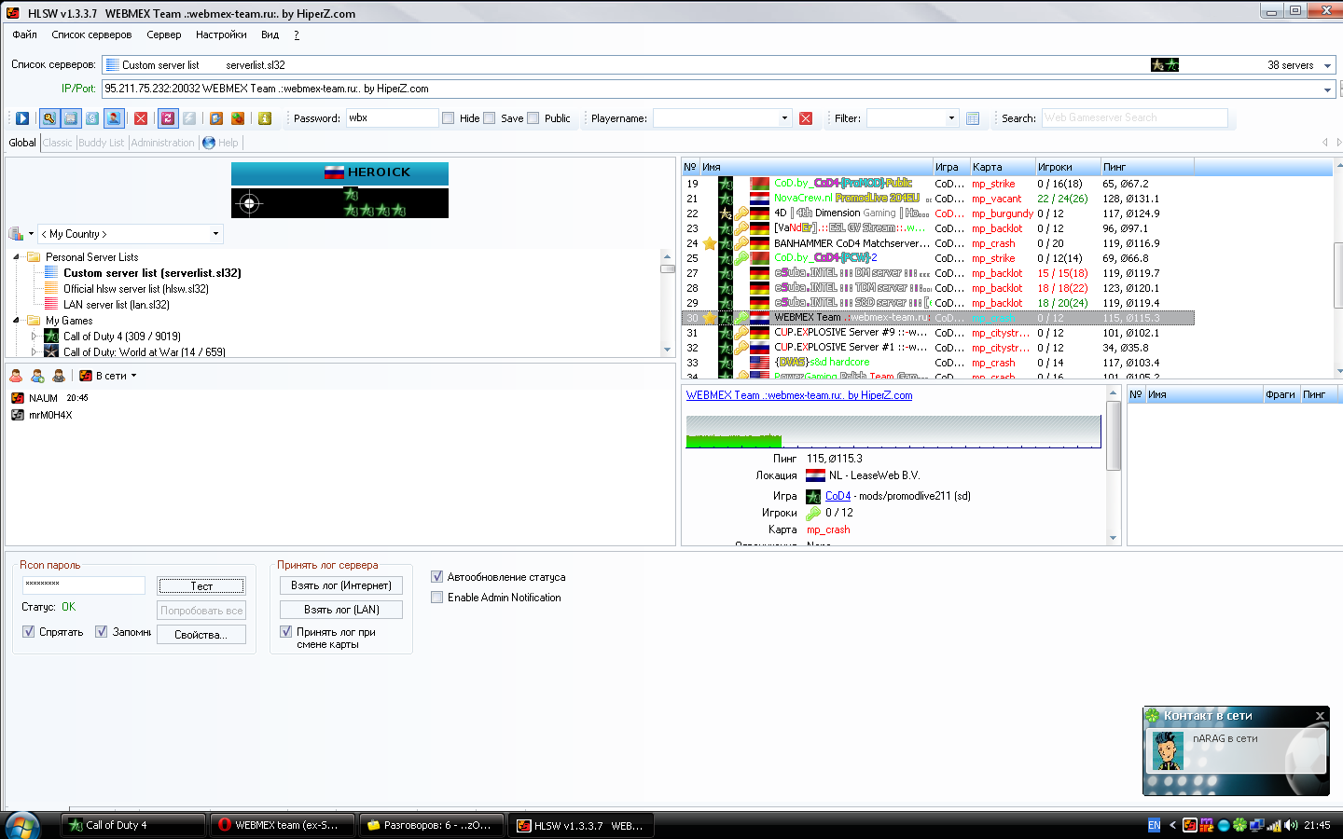Open the 'Вид' menu

270,34
